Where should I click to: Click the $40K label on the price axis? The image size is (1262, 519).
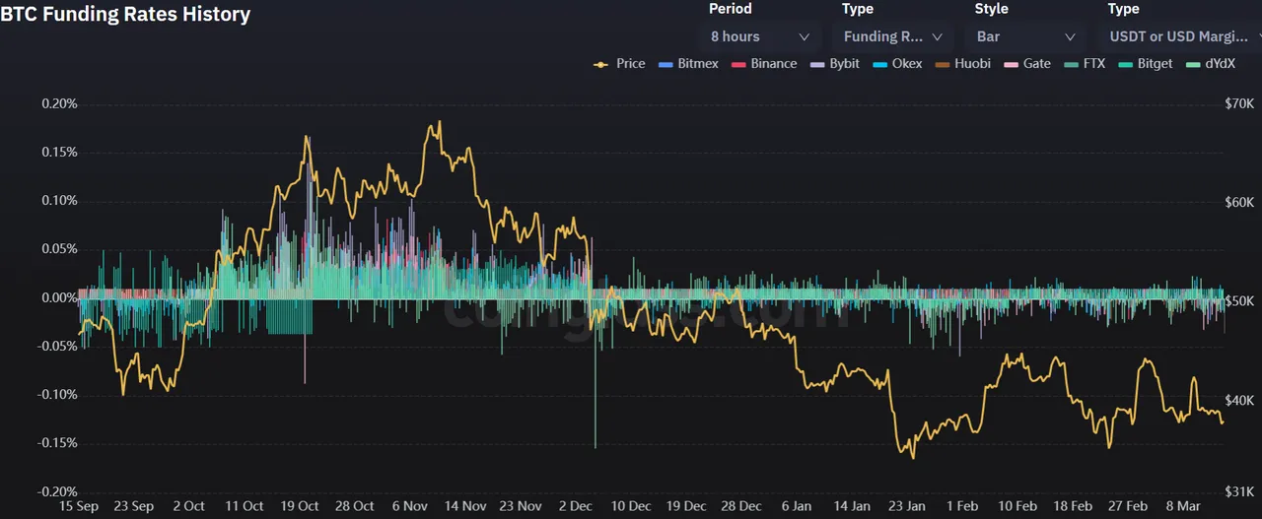point(1238,401)
